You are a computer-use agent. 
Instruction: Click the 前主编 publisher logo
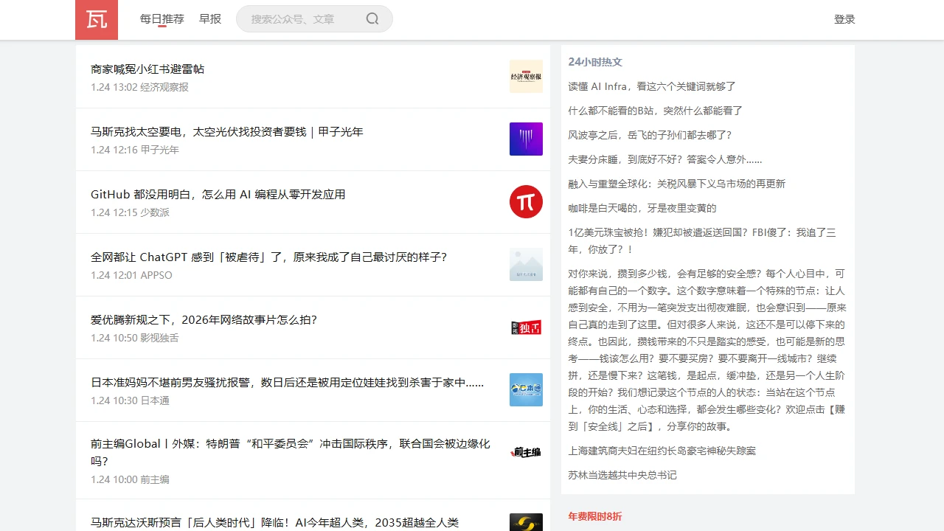[526, 452]
